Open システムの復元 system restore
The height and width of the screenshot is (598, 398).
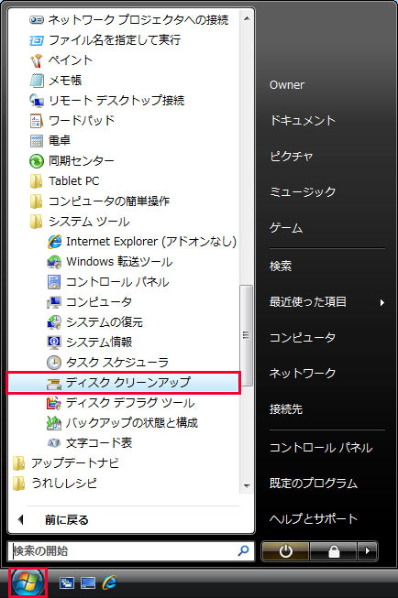coord(94,321)
